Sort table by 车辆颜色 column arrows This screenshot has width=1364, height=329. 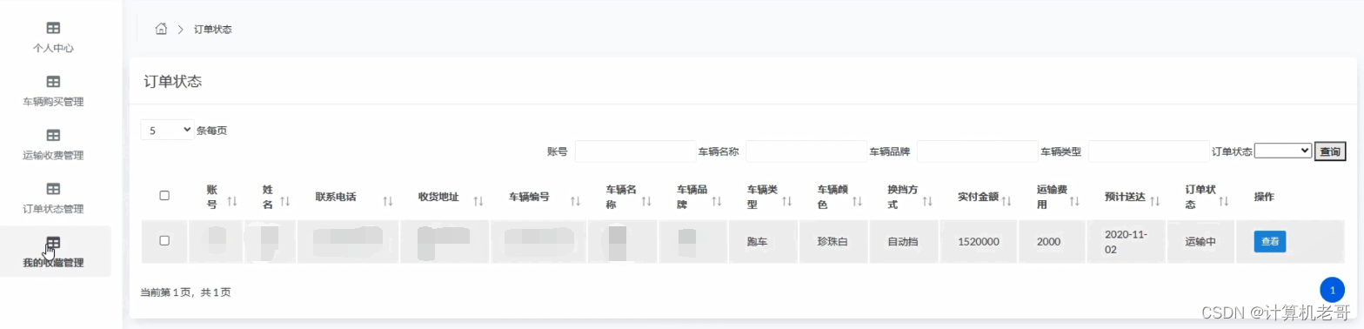point(857,201)
